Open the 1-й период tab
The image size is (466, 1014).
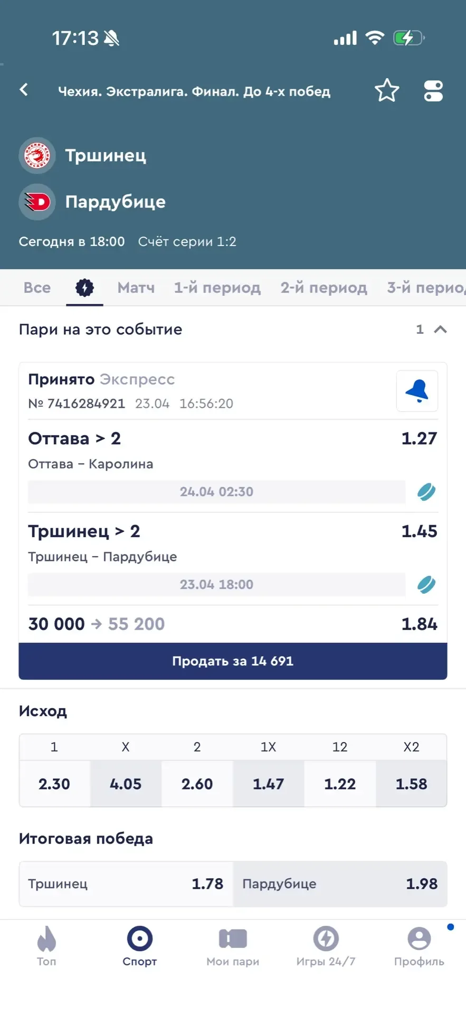tap(217, 288)
